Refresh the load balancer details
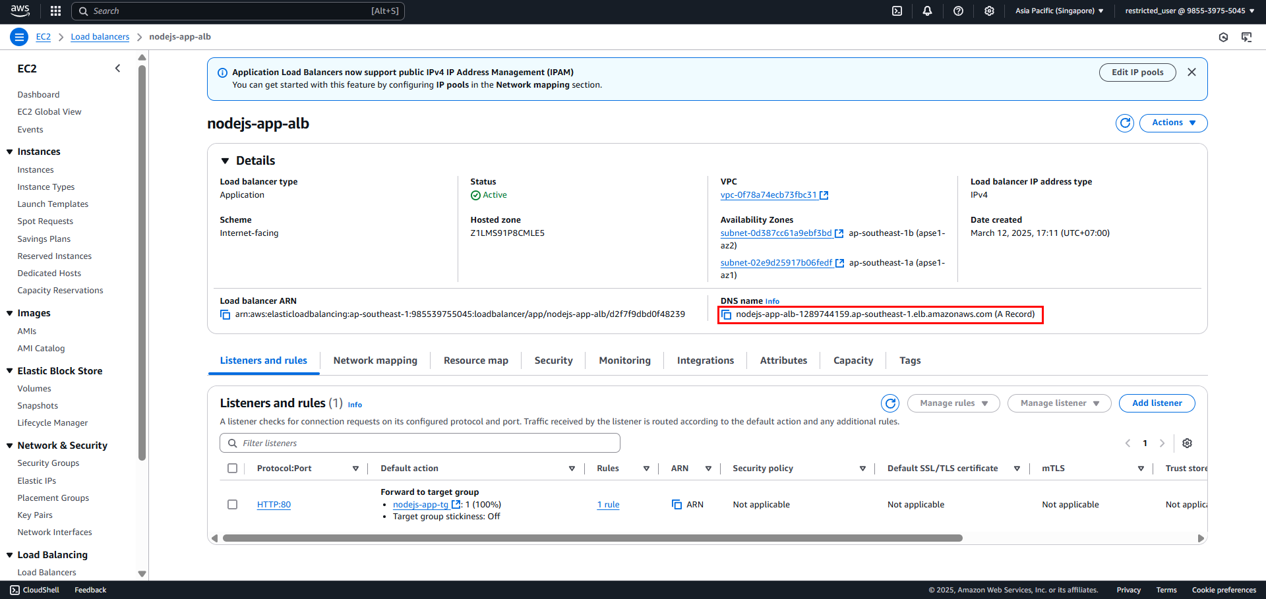 point(1125,123)
